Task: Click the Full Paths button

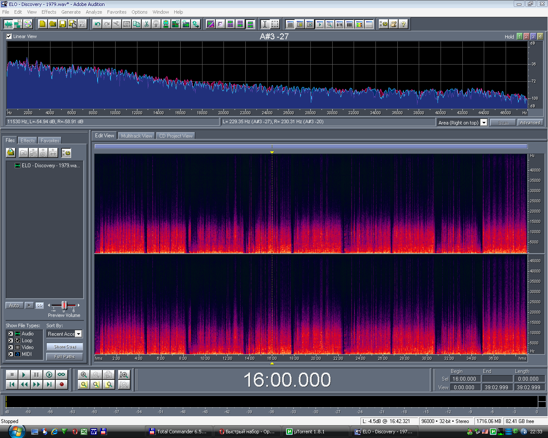Action: coord(65,357)
